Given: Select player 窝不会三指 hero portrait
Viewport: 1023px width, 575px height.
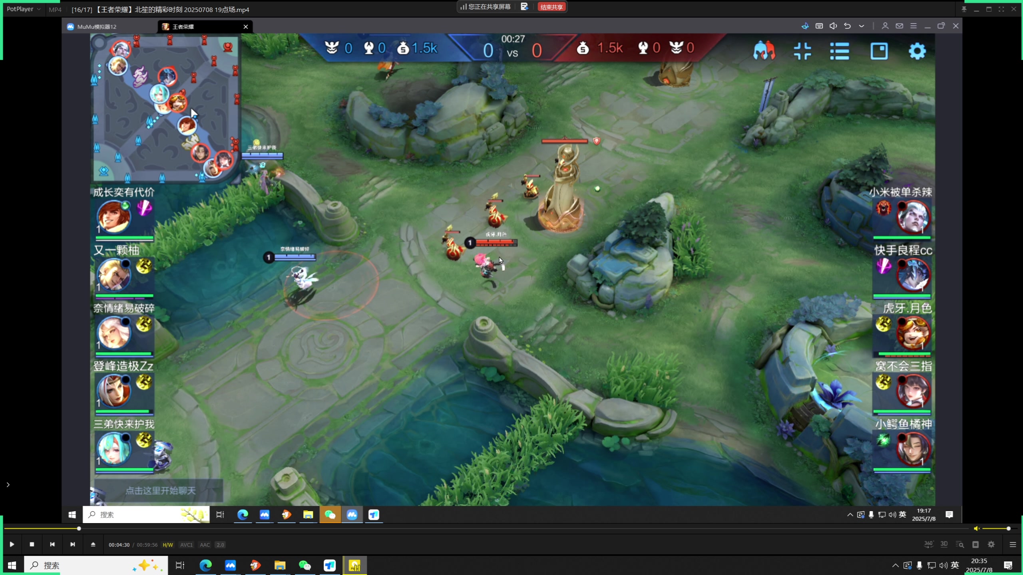Looking at the screenshot, I should tap(913, 391).
